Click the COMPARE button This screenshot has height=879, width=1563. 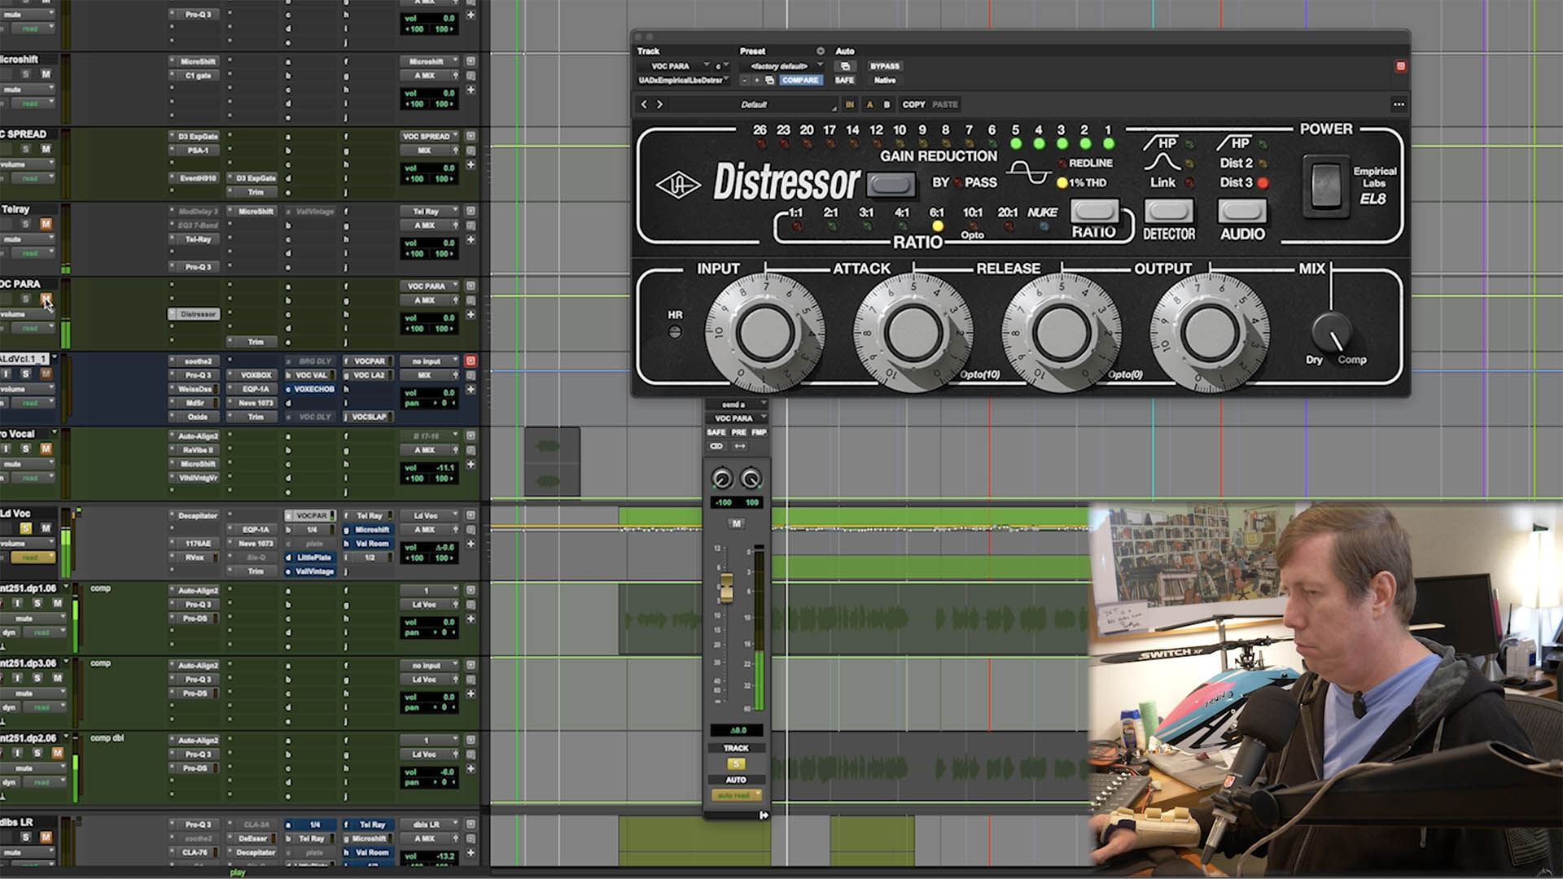tap(799, 81)
